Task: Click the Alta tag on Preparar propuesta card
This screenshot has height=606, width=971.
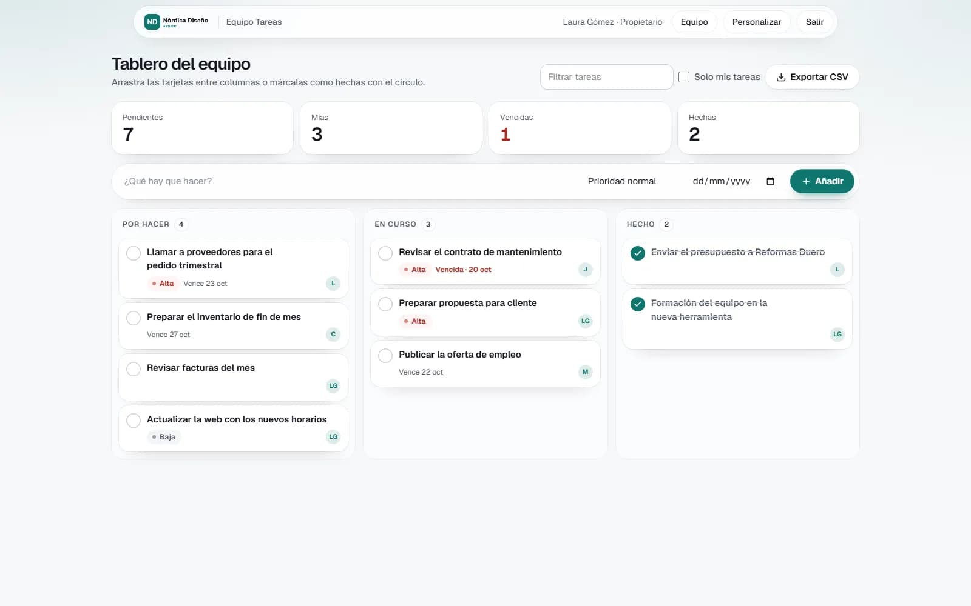Action: [x=414, y=321]
